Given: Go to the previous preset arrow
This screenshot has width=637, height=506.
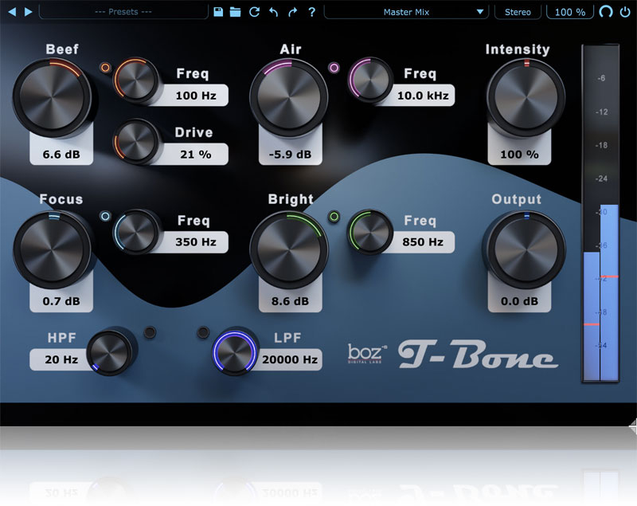Looking at the screenshot, I should (x=12, y=12).
